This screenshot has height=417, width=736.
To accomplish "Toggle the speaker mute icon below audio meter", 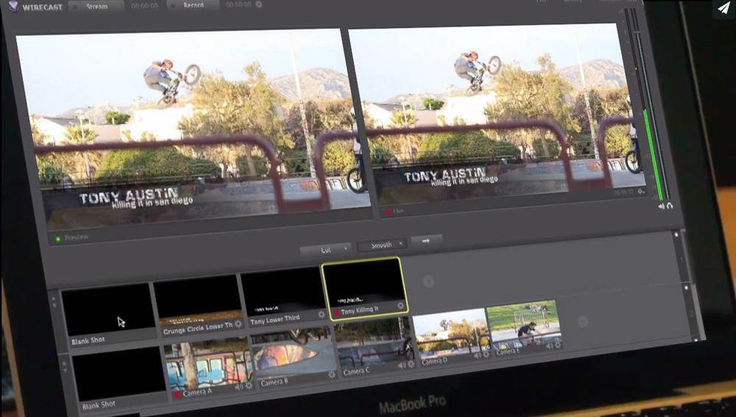I will click(662, 206).
